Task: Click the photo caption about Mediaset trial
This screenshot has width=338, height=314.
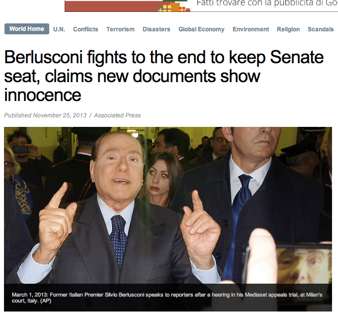Action: [x=167, y=298]
